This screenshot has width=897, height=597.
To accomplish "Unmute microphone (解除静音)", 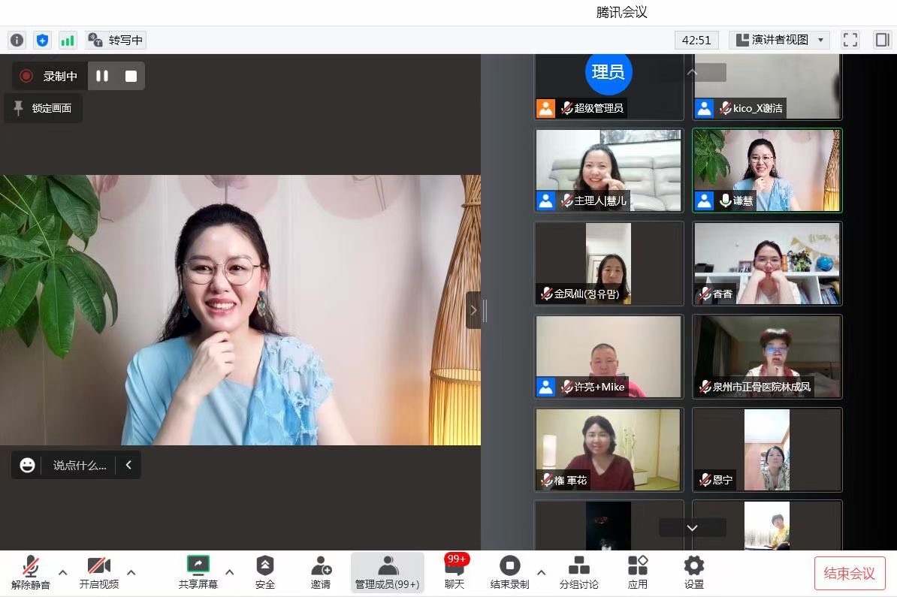I will [31, 573].
